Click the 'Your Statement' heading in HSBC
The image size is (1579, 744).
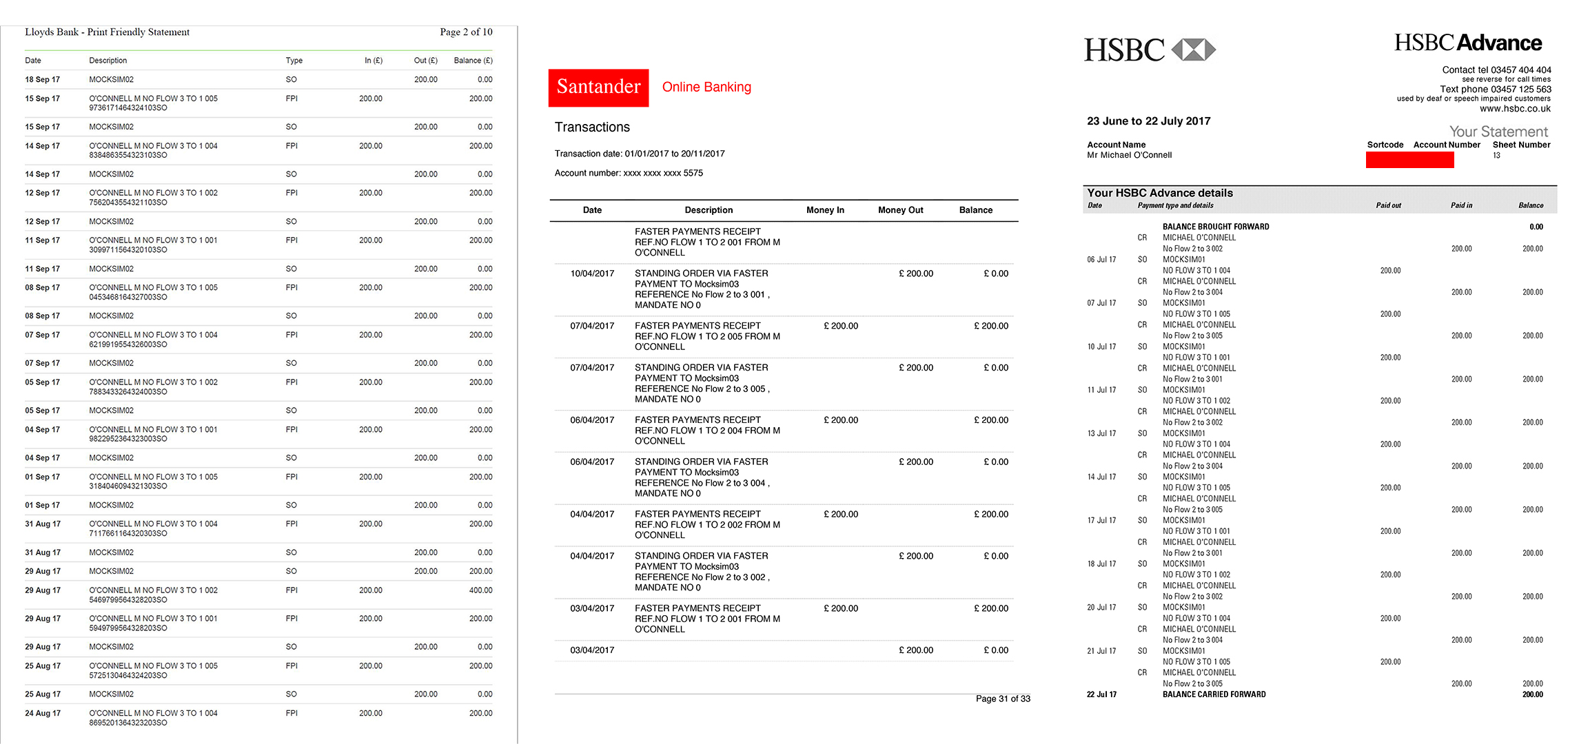(x=1498, y=132)
